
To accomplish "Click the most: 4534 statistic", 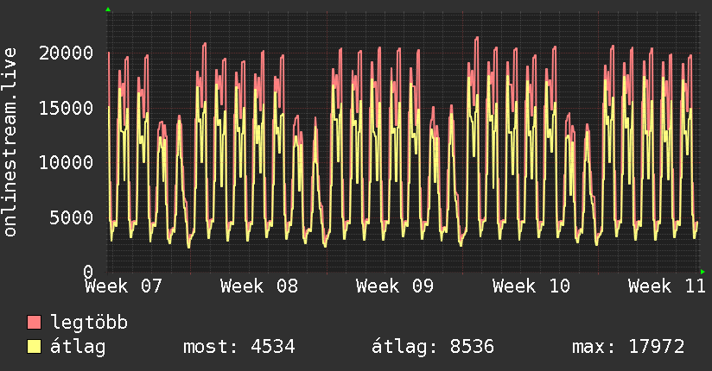I will (x=238, y=347).
